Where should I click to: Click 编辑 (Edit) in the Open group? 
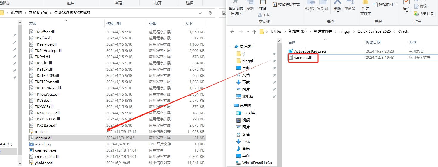tap(420, 6)
